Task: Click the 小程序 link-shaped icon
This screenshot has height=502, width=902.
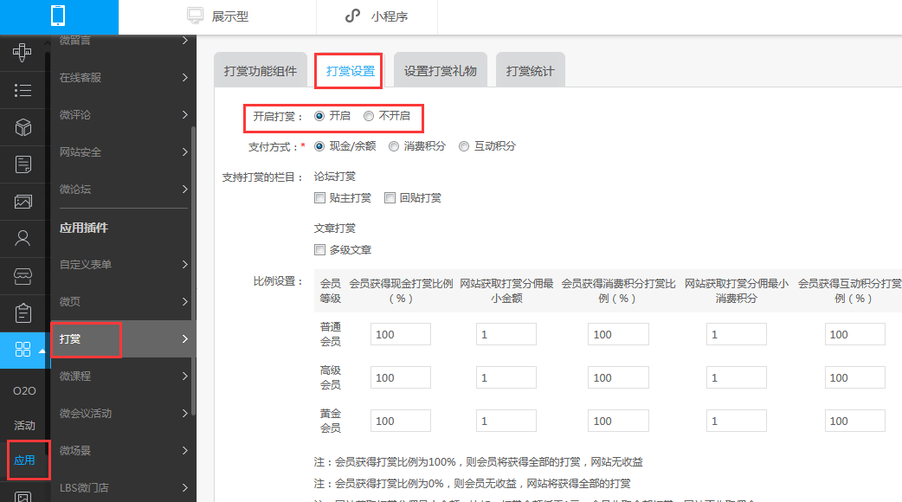Action: pos(352,16)
